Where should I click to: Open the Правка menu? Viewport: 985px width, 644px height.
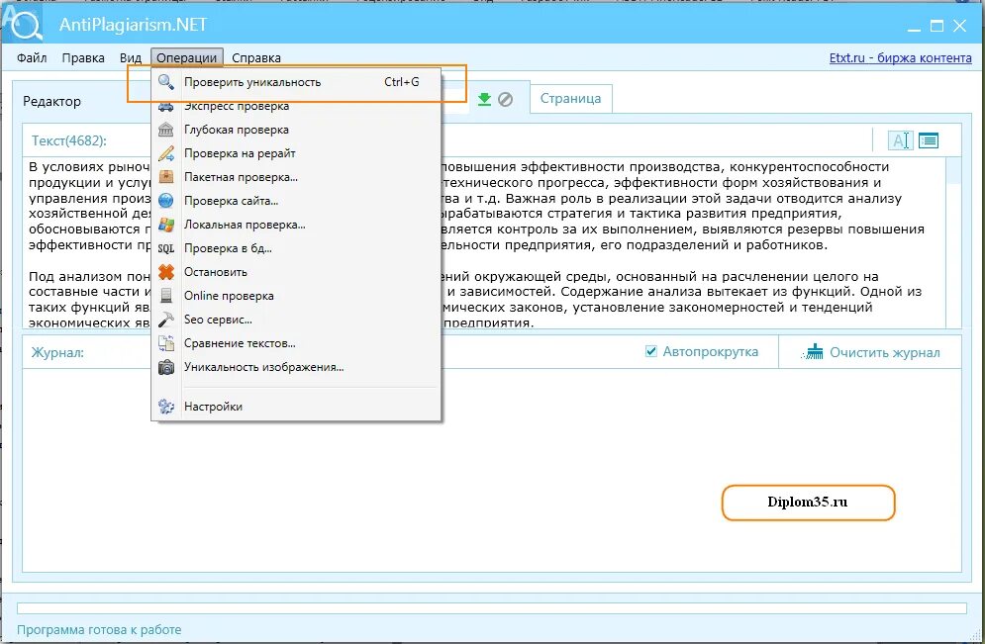[x=83, y=57]
